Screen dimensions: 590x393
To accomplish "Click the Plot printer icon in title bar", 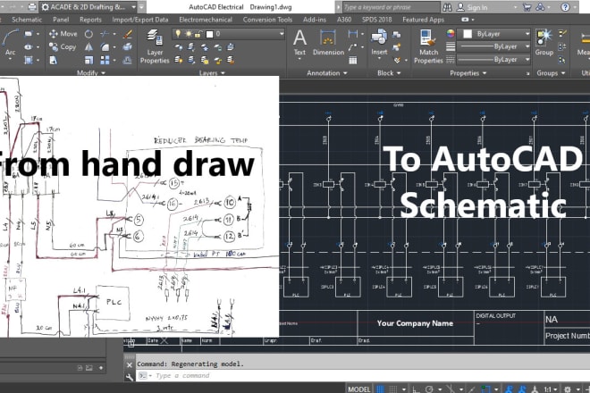I will (x=32, y=7).
